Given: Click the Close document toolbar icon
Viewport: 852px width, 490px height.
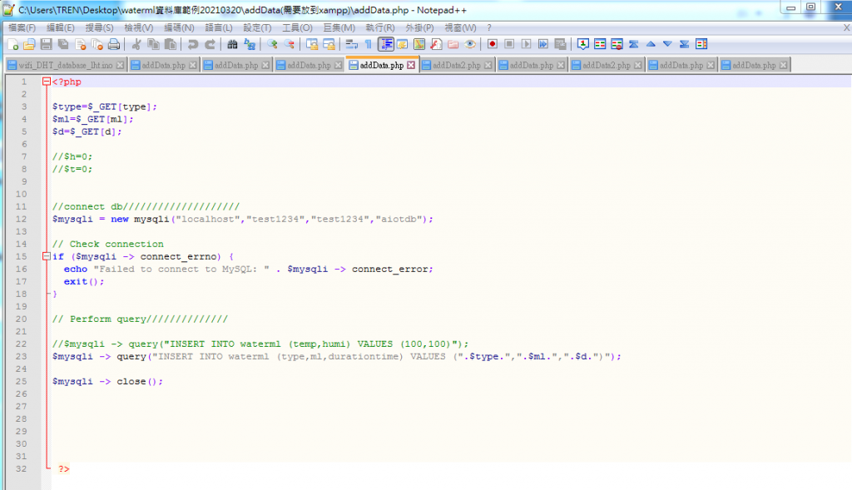Looking at the screenshot, I should coord(81,45).
